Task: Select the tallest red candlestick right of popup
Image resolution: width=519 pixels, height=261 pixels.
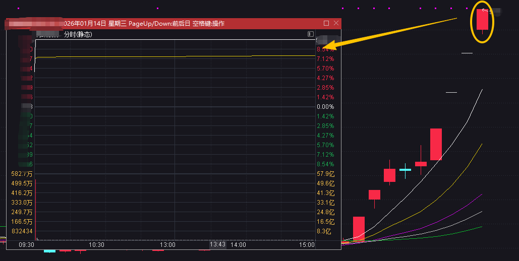Action: click(x=436, y=144)
